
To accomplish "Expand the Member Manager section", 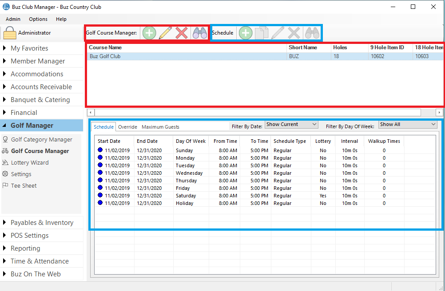I will (38, 61).
